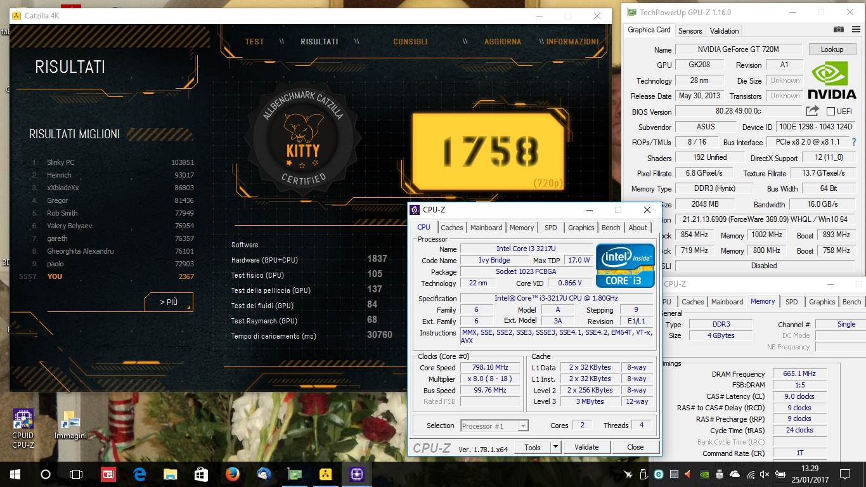Click the Close button in CPU-Z
The width and height of the screenshot is (866, 487).
click(x=635, y=447)
